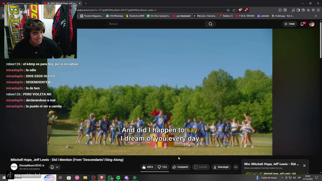Viewport: 322px width, 181px height.
Task: Click the ESP language indicator
Action: coord(299,178)
